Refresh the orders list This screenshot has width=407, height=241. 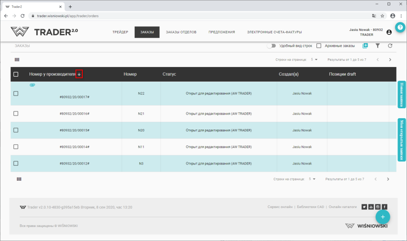[390, 46]
